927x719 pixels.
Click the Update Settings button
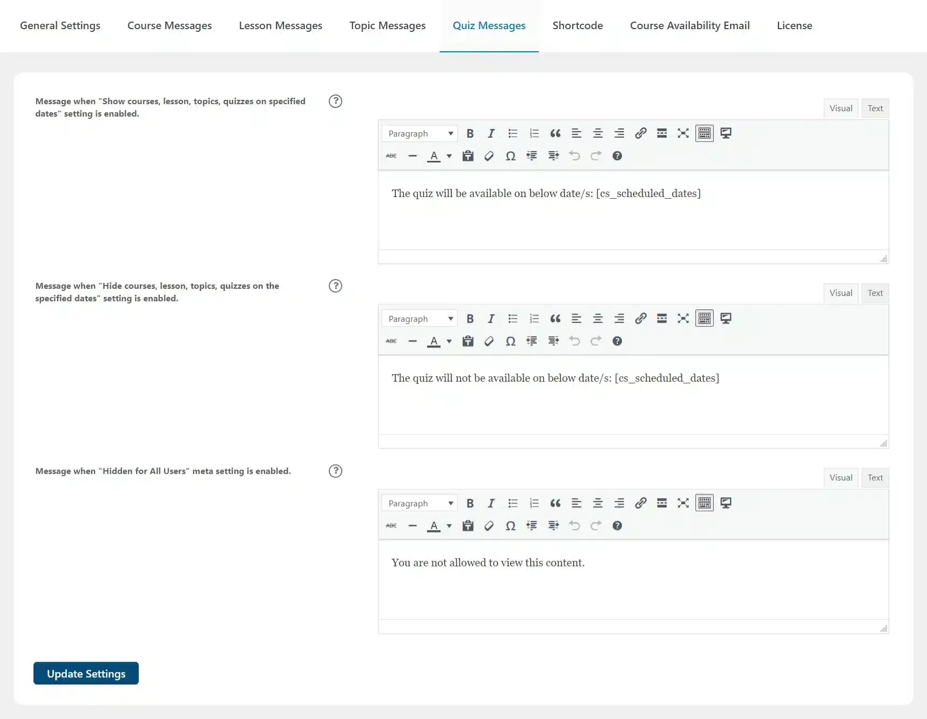(85, 673)
